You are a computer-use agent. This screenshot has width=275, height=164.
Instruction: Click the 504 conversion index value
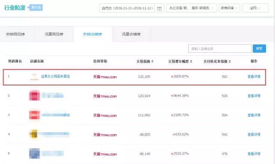[x=224, y=115]
